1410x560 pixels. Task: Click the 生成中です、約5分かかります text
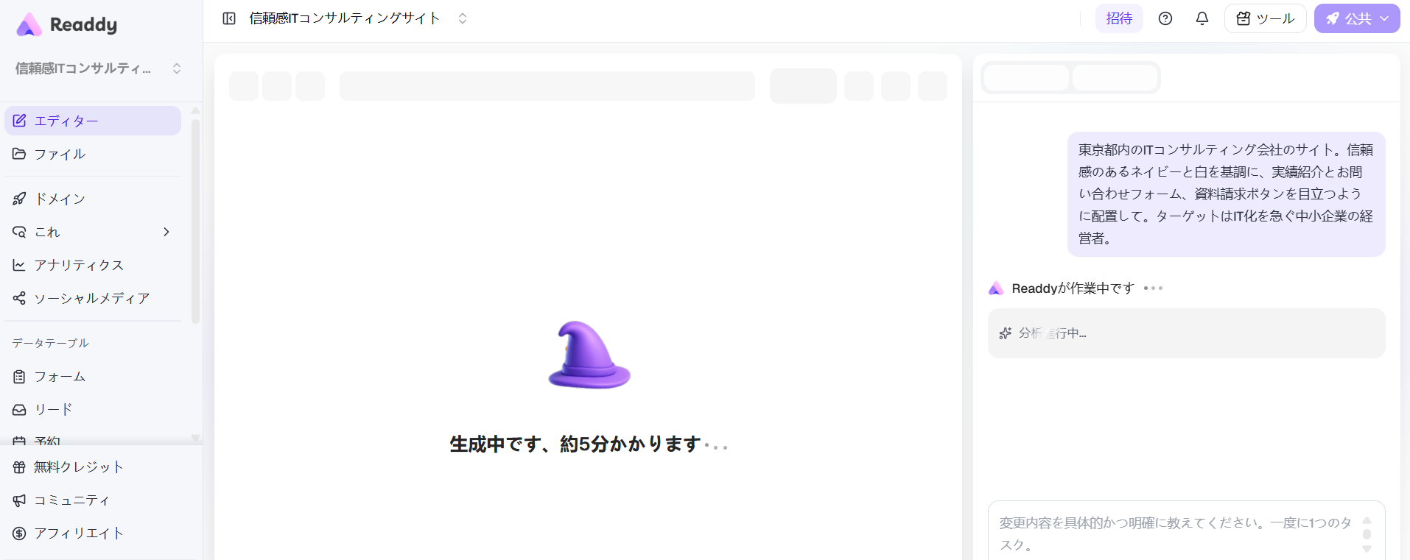click(x=575, y=444)
